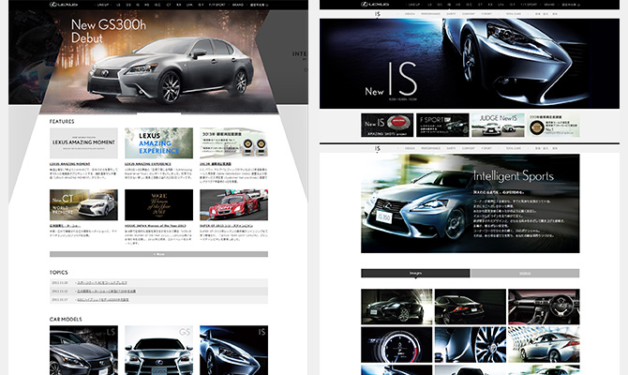
Task: Click the New IS hero banner image
Action: click(x=470, y=64)
